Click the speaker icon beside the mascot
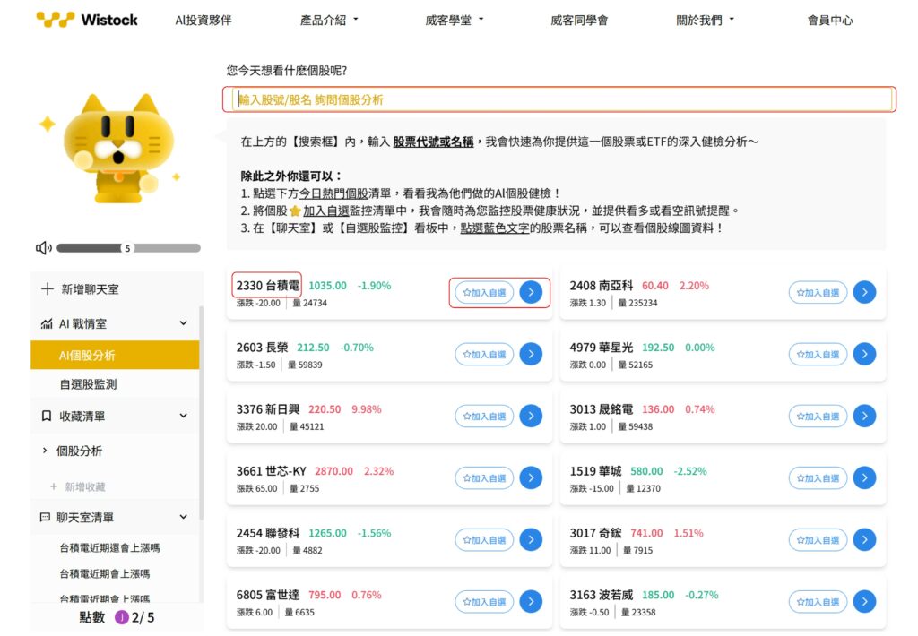The image size is (918, 636). tap(42, 247)
